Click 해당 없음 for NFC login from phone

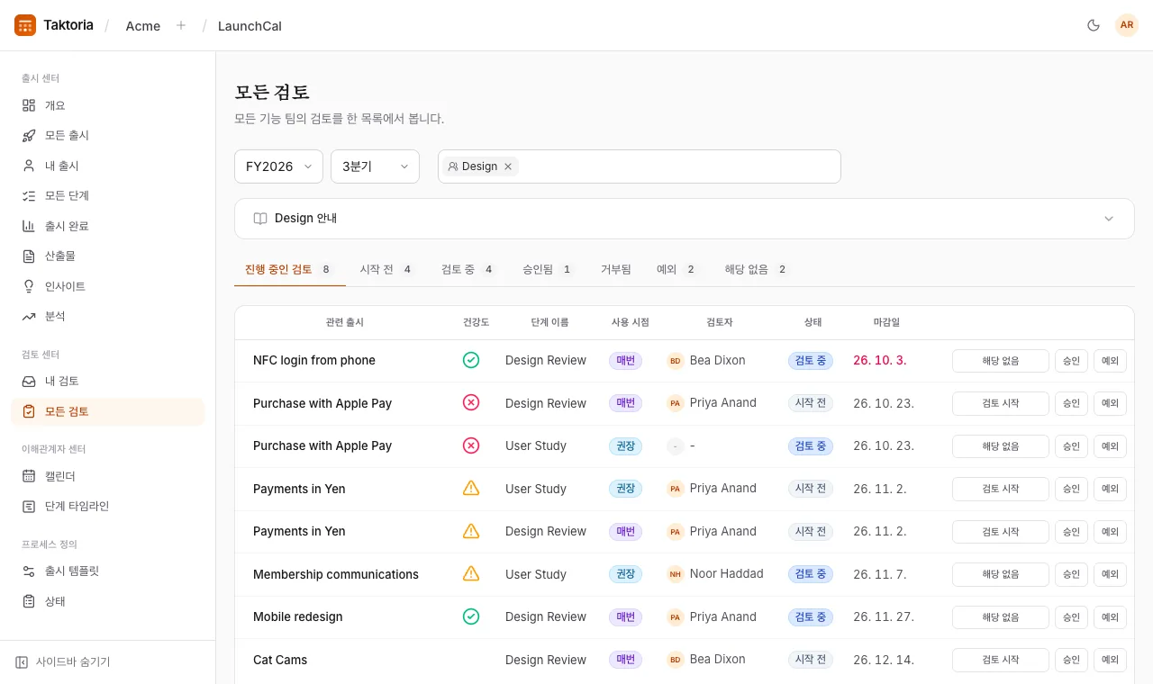(x=1001, y=361)
